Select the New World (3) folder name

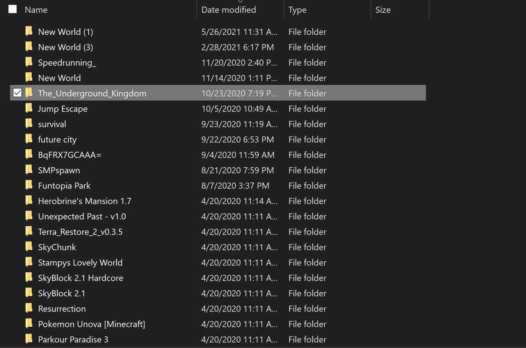click(66, 47)
